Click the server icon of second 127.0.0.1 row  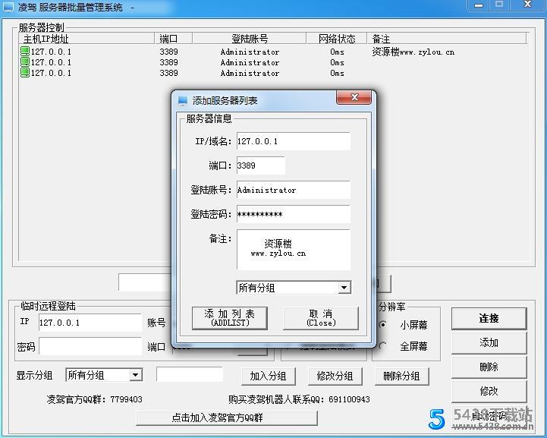25,62
